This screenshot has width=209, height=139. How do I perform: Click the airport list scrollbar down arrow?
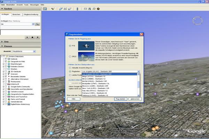[138, 96]
